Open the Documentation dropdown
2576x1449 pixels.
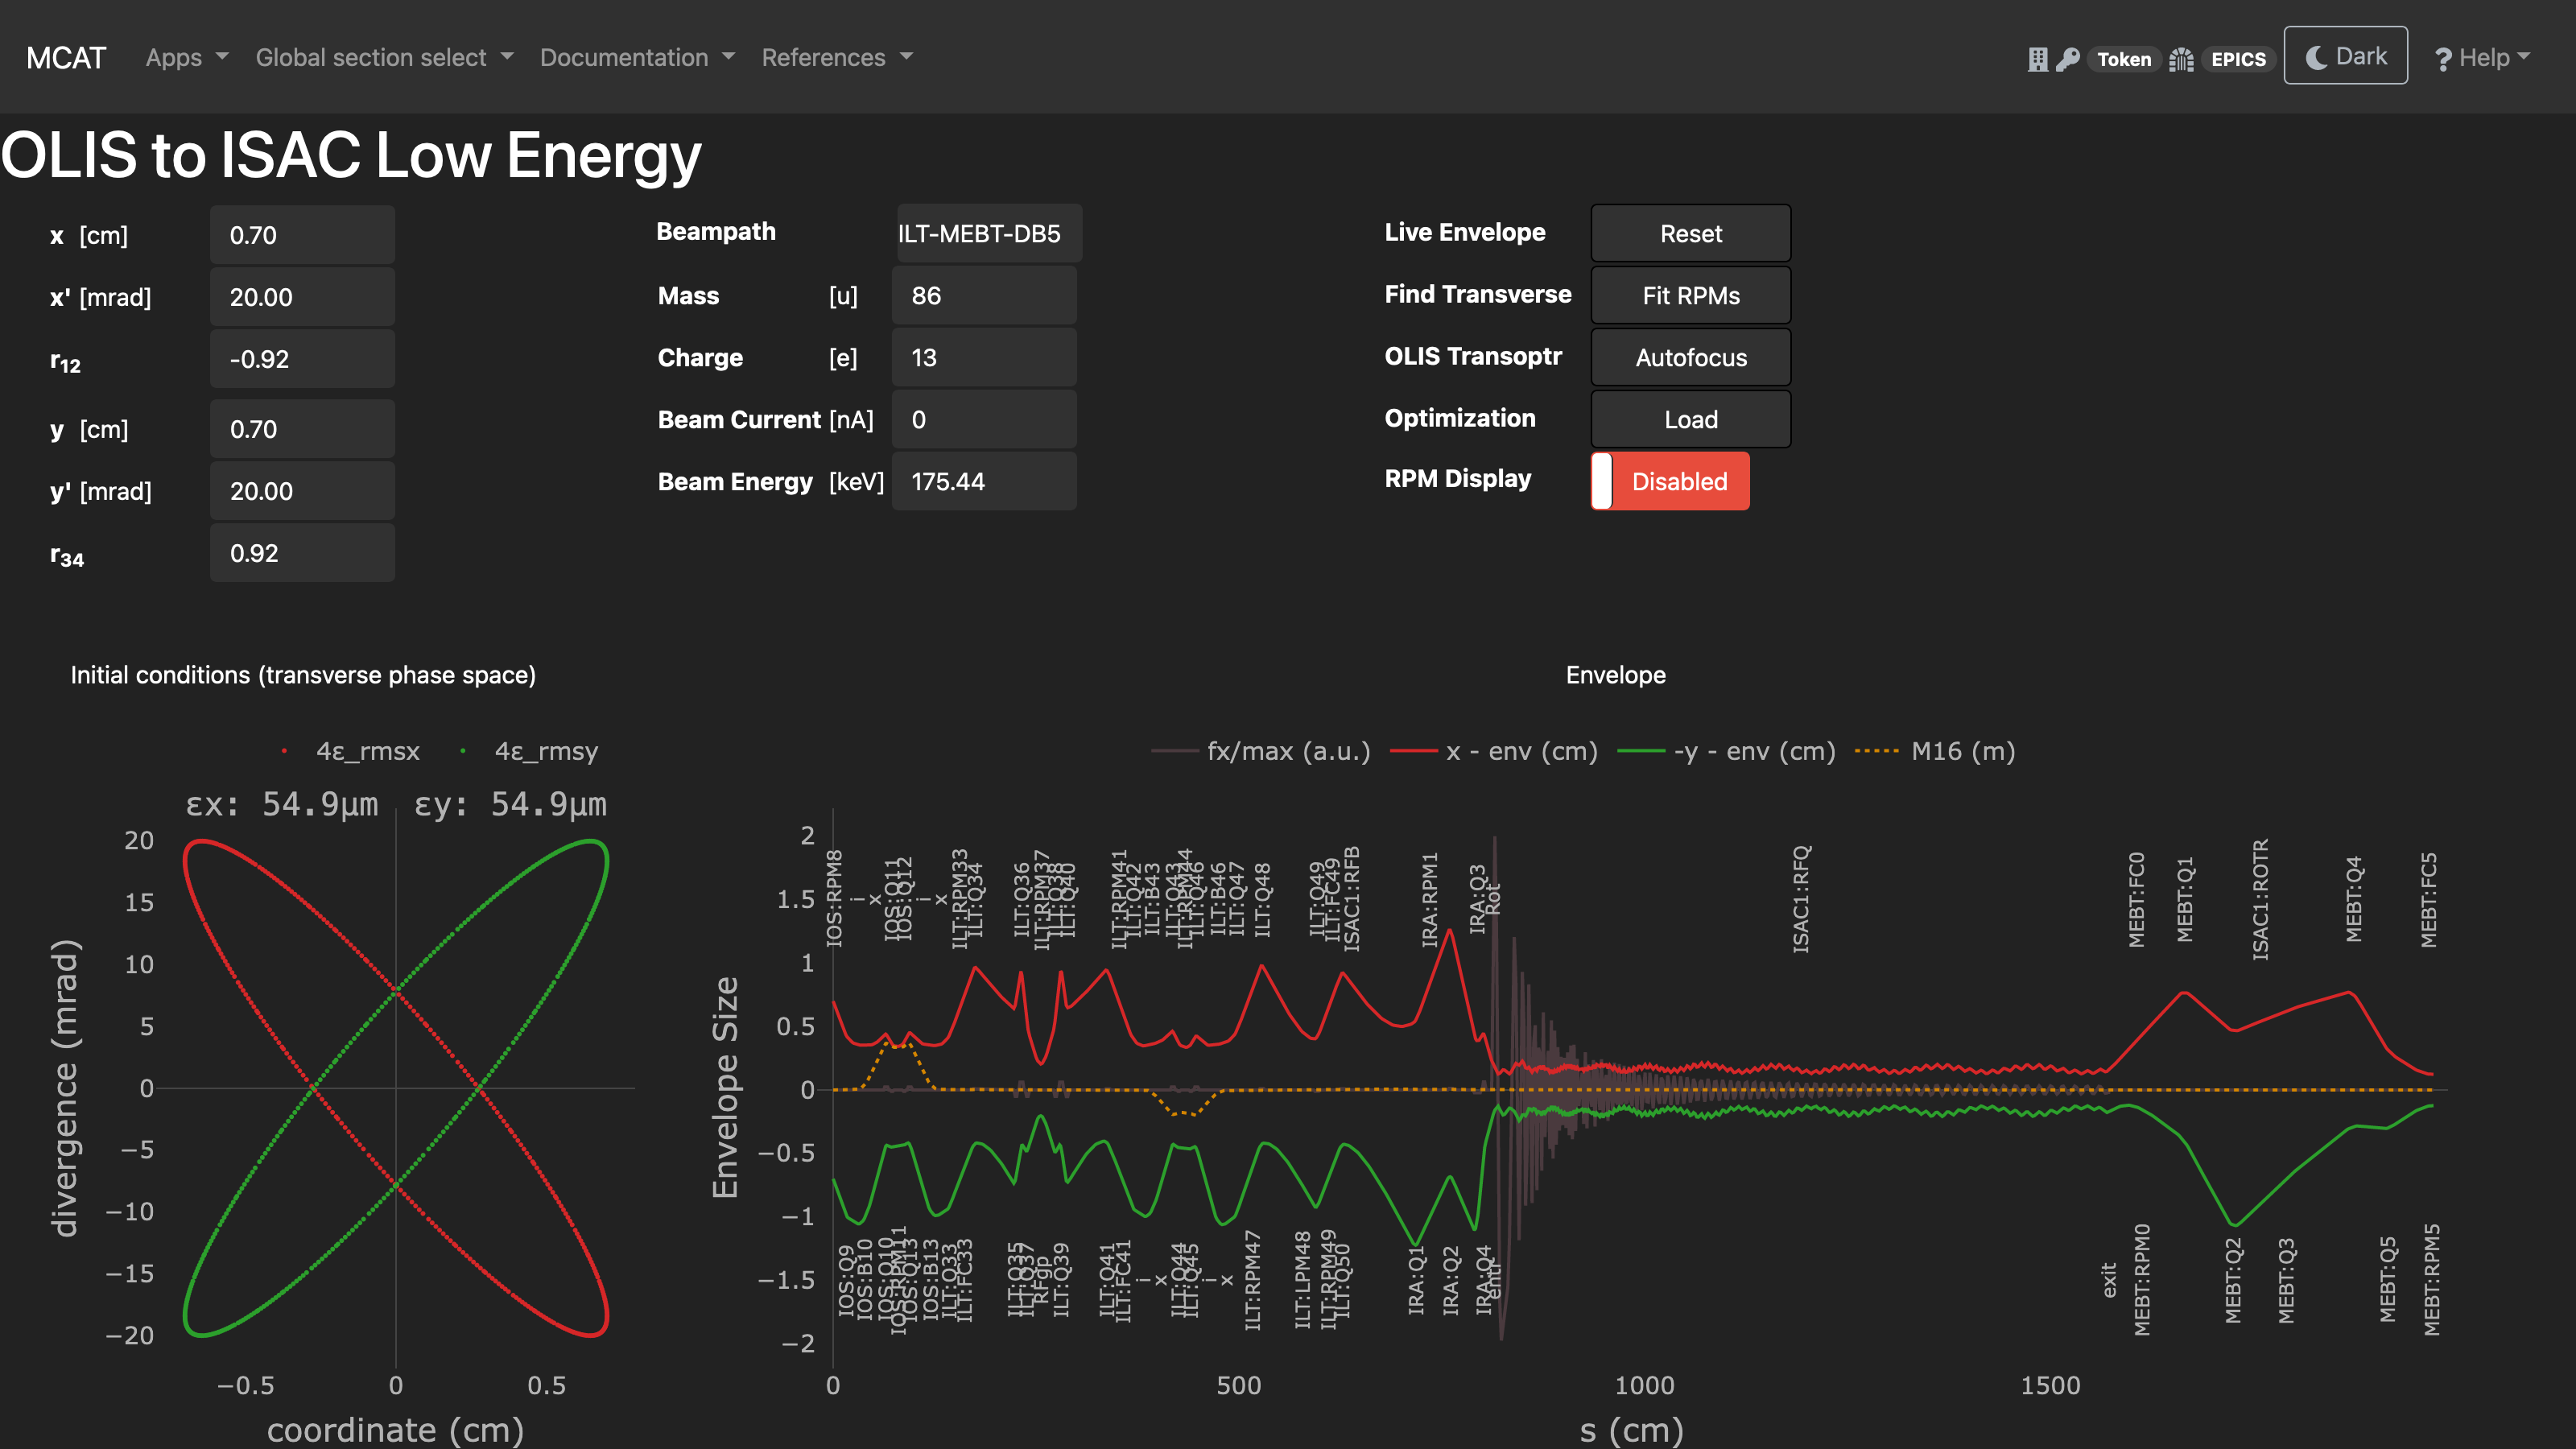coord(637,57)
